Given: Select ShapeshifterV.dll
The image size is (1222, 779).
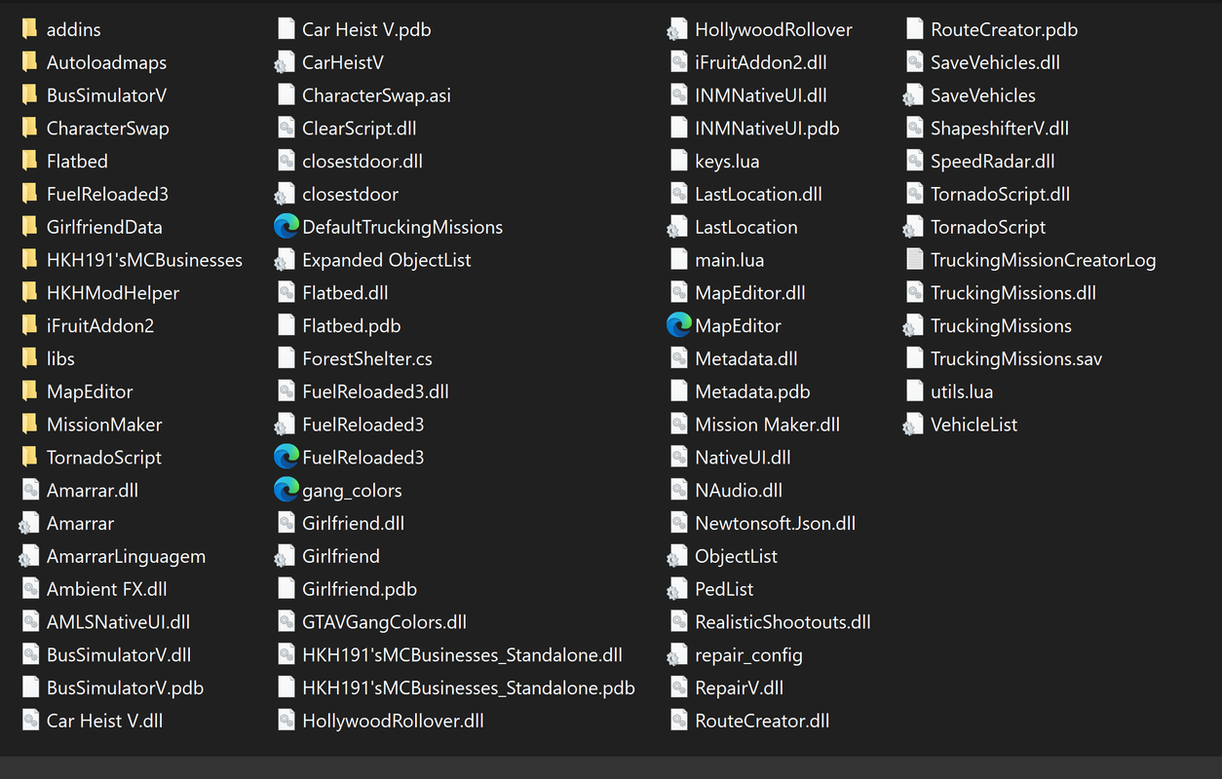Looking at the screenshot, I should click(x=987, y=129).
